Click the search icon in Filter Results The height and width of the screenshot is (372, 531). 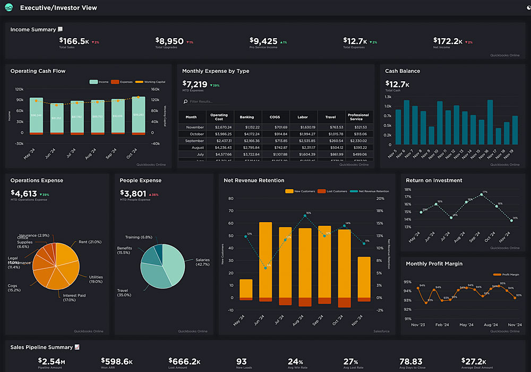coord(185,101)
